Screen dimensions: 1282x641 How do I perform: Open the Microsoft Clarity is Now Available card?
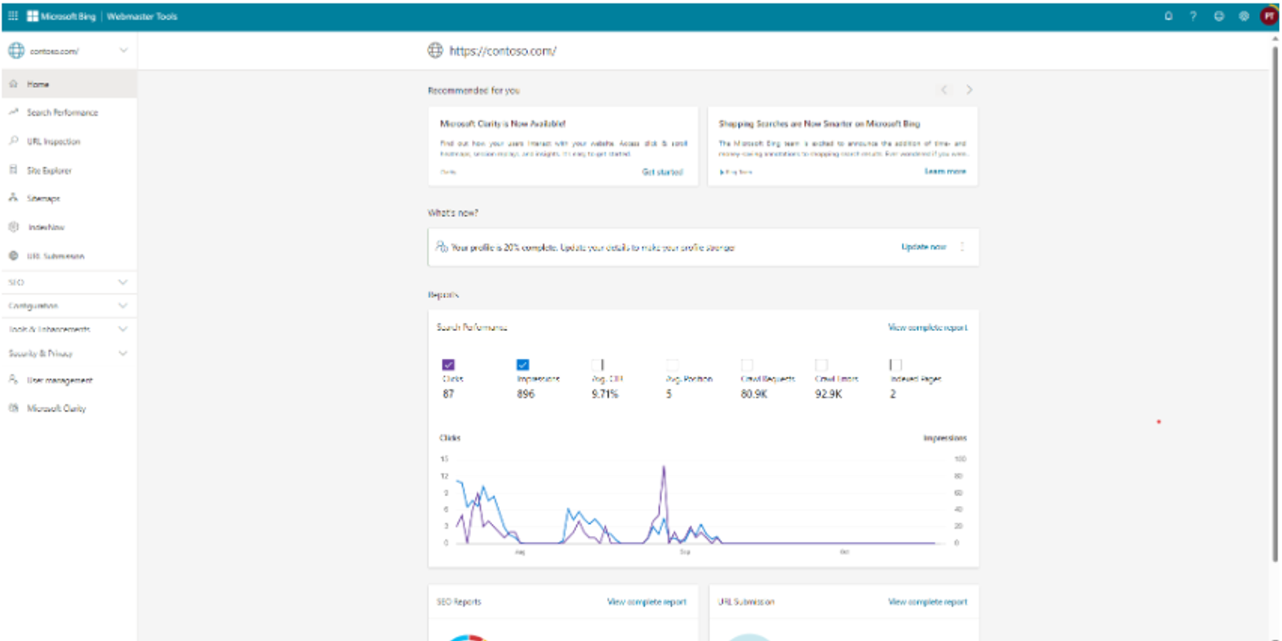[x=563, y=147]
